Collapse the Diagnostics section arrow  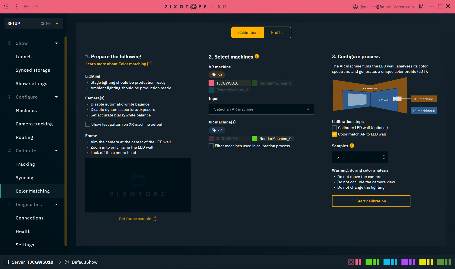point(56,204)
